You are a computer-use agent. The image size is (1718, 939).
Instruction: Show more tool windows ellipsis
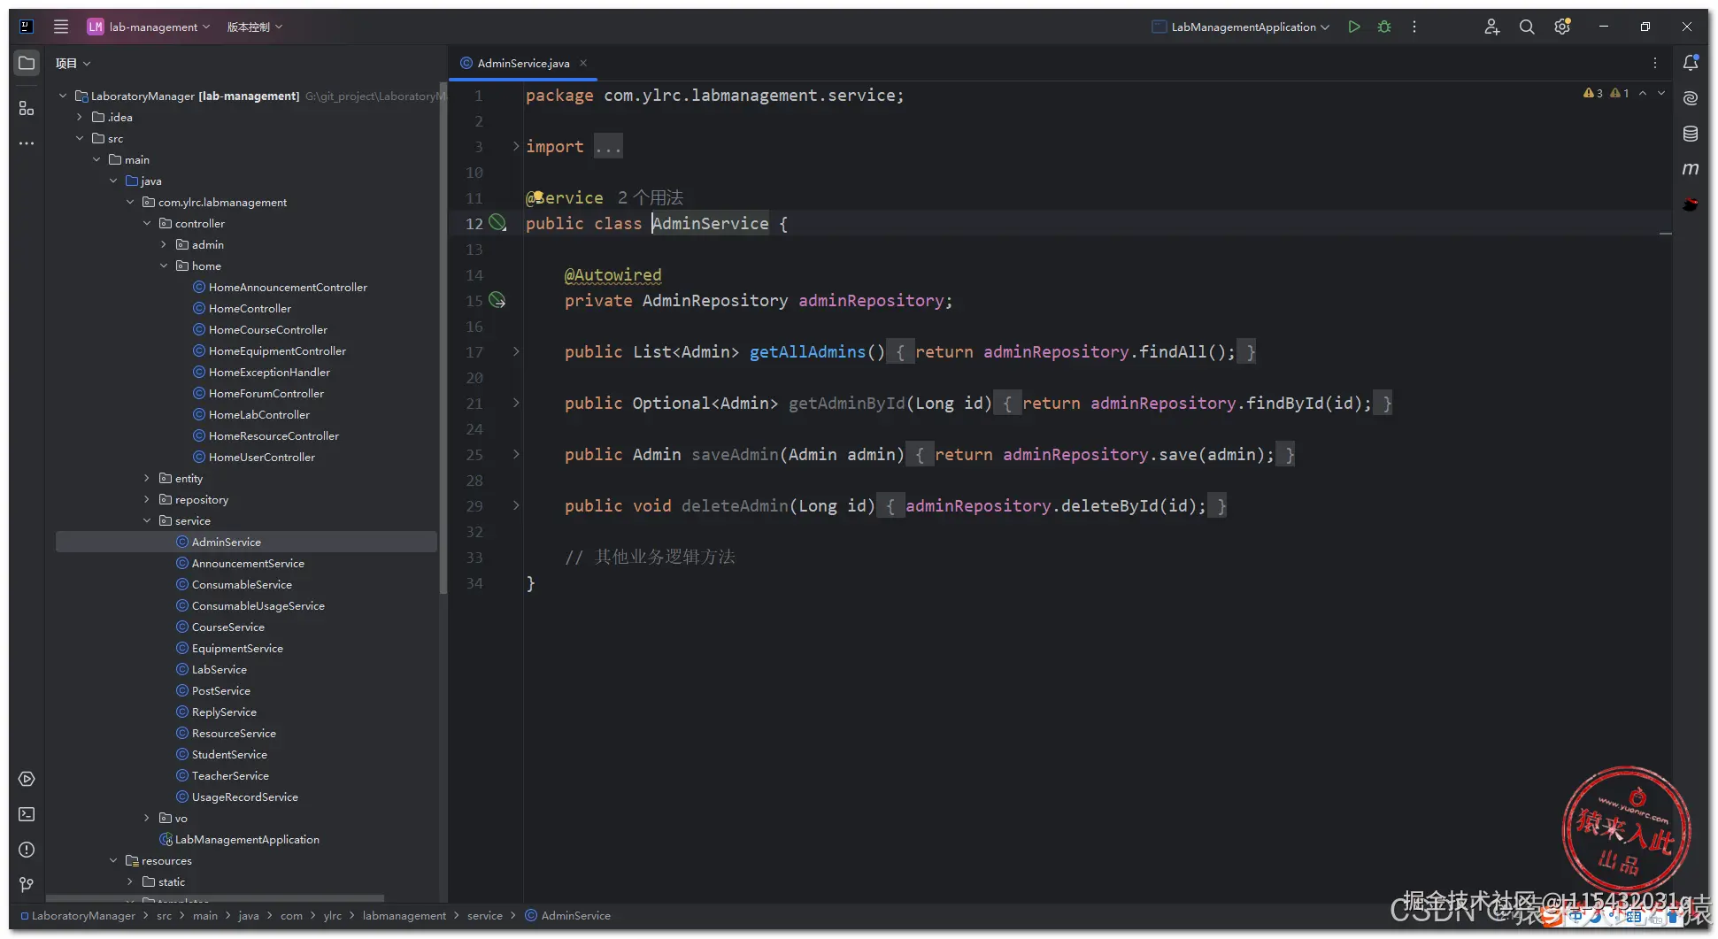[27, 142]
